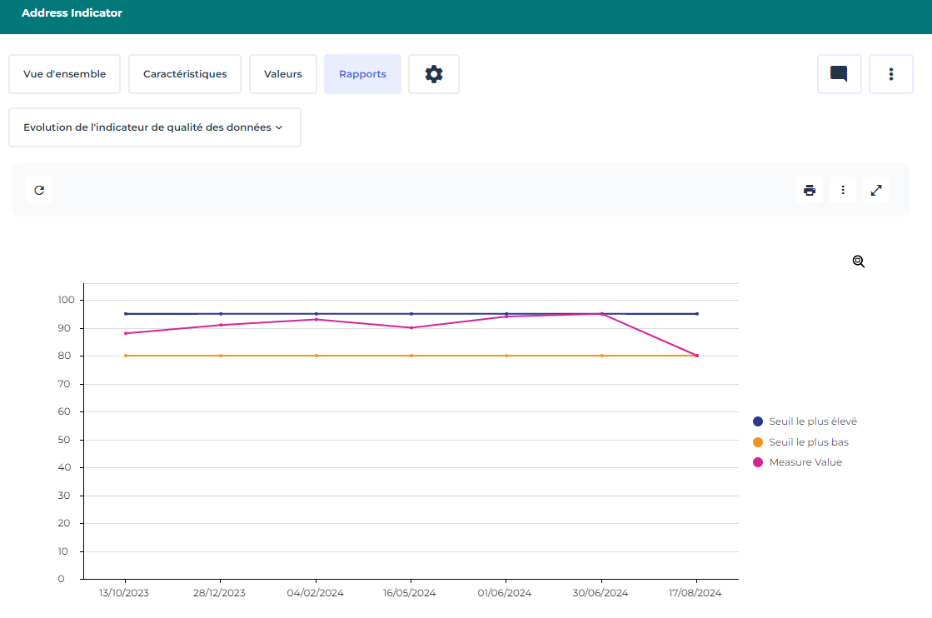Open the settings gear tab

(x=434, y=74)
